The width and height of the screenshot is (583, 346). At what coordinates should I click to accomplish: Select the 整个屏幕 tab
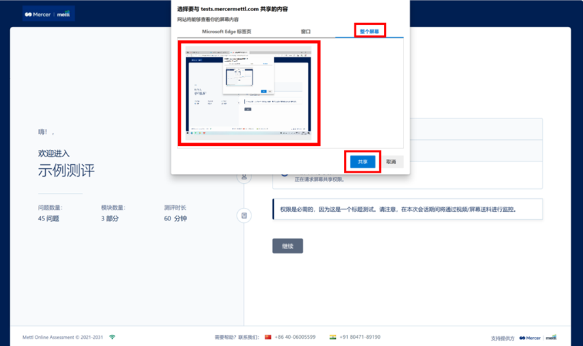coord(369,31)
